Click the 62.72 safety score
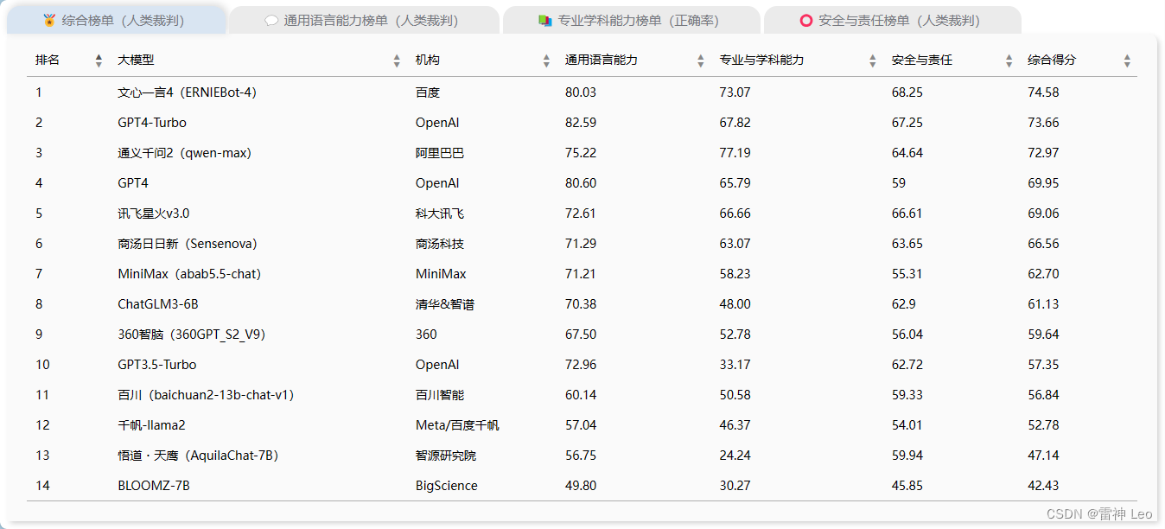This screenshot has width=1165, height=529. coord(907,365)
